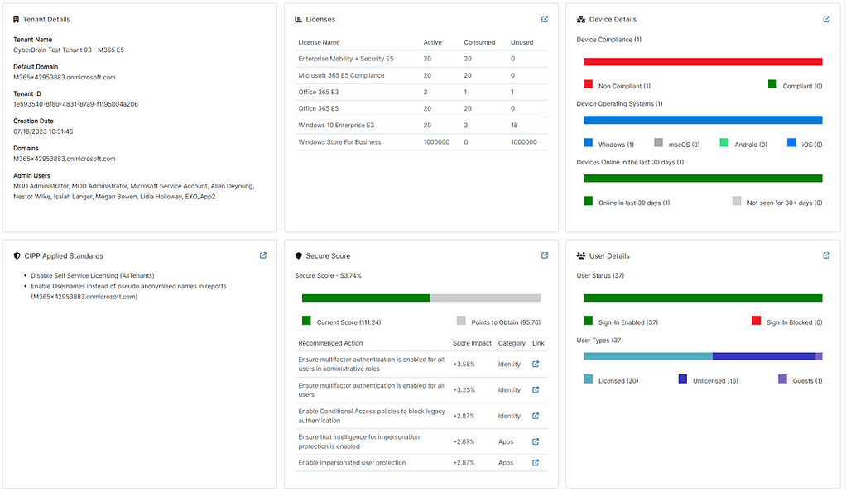The image size is (846, 491).
Task: Open link for legacy authentication block recommendation
Action: click(536, 415)
